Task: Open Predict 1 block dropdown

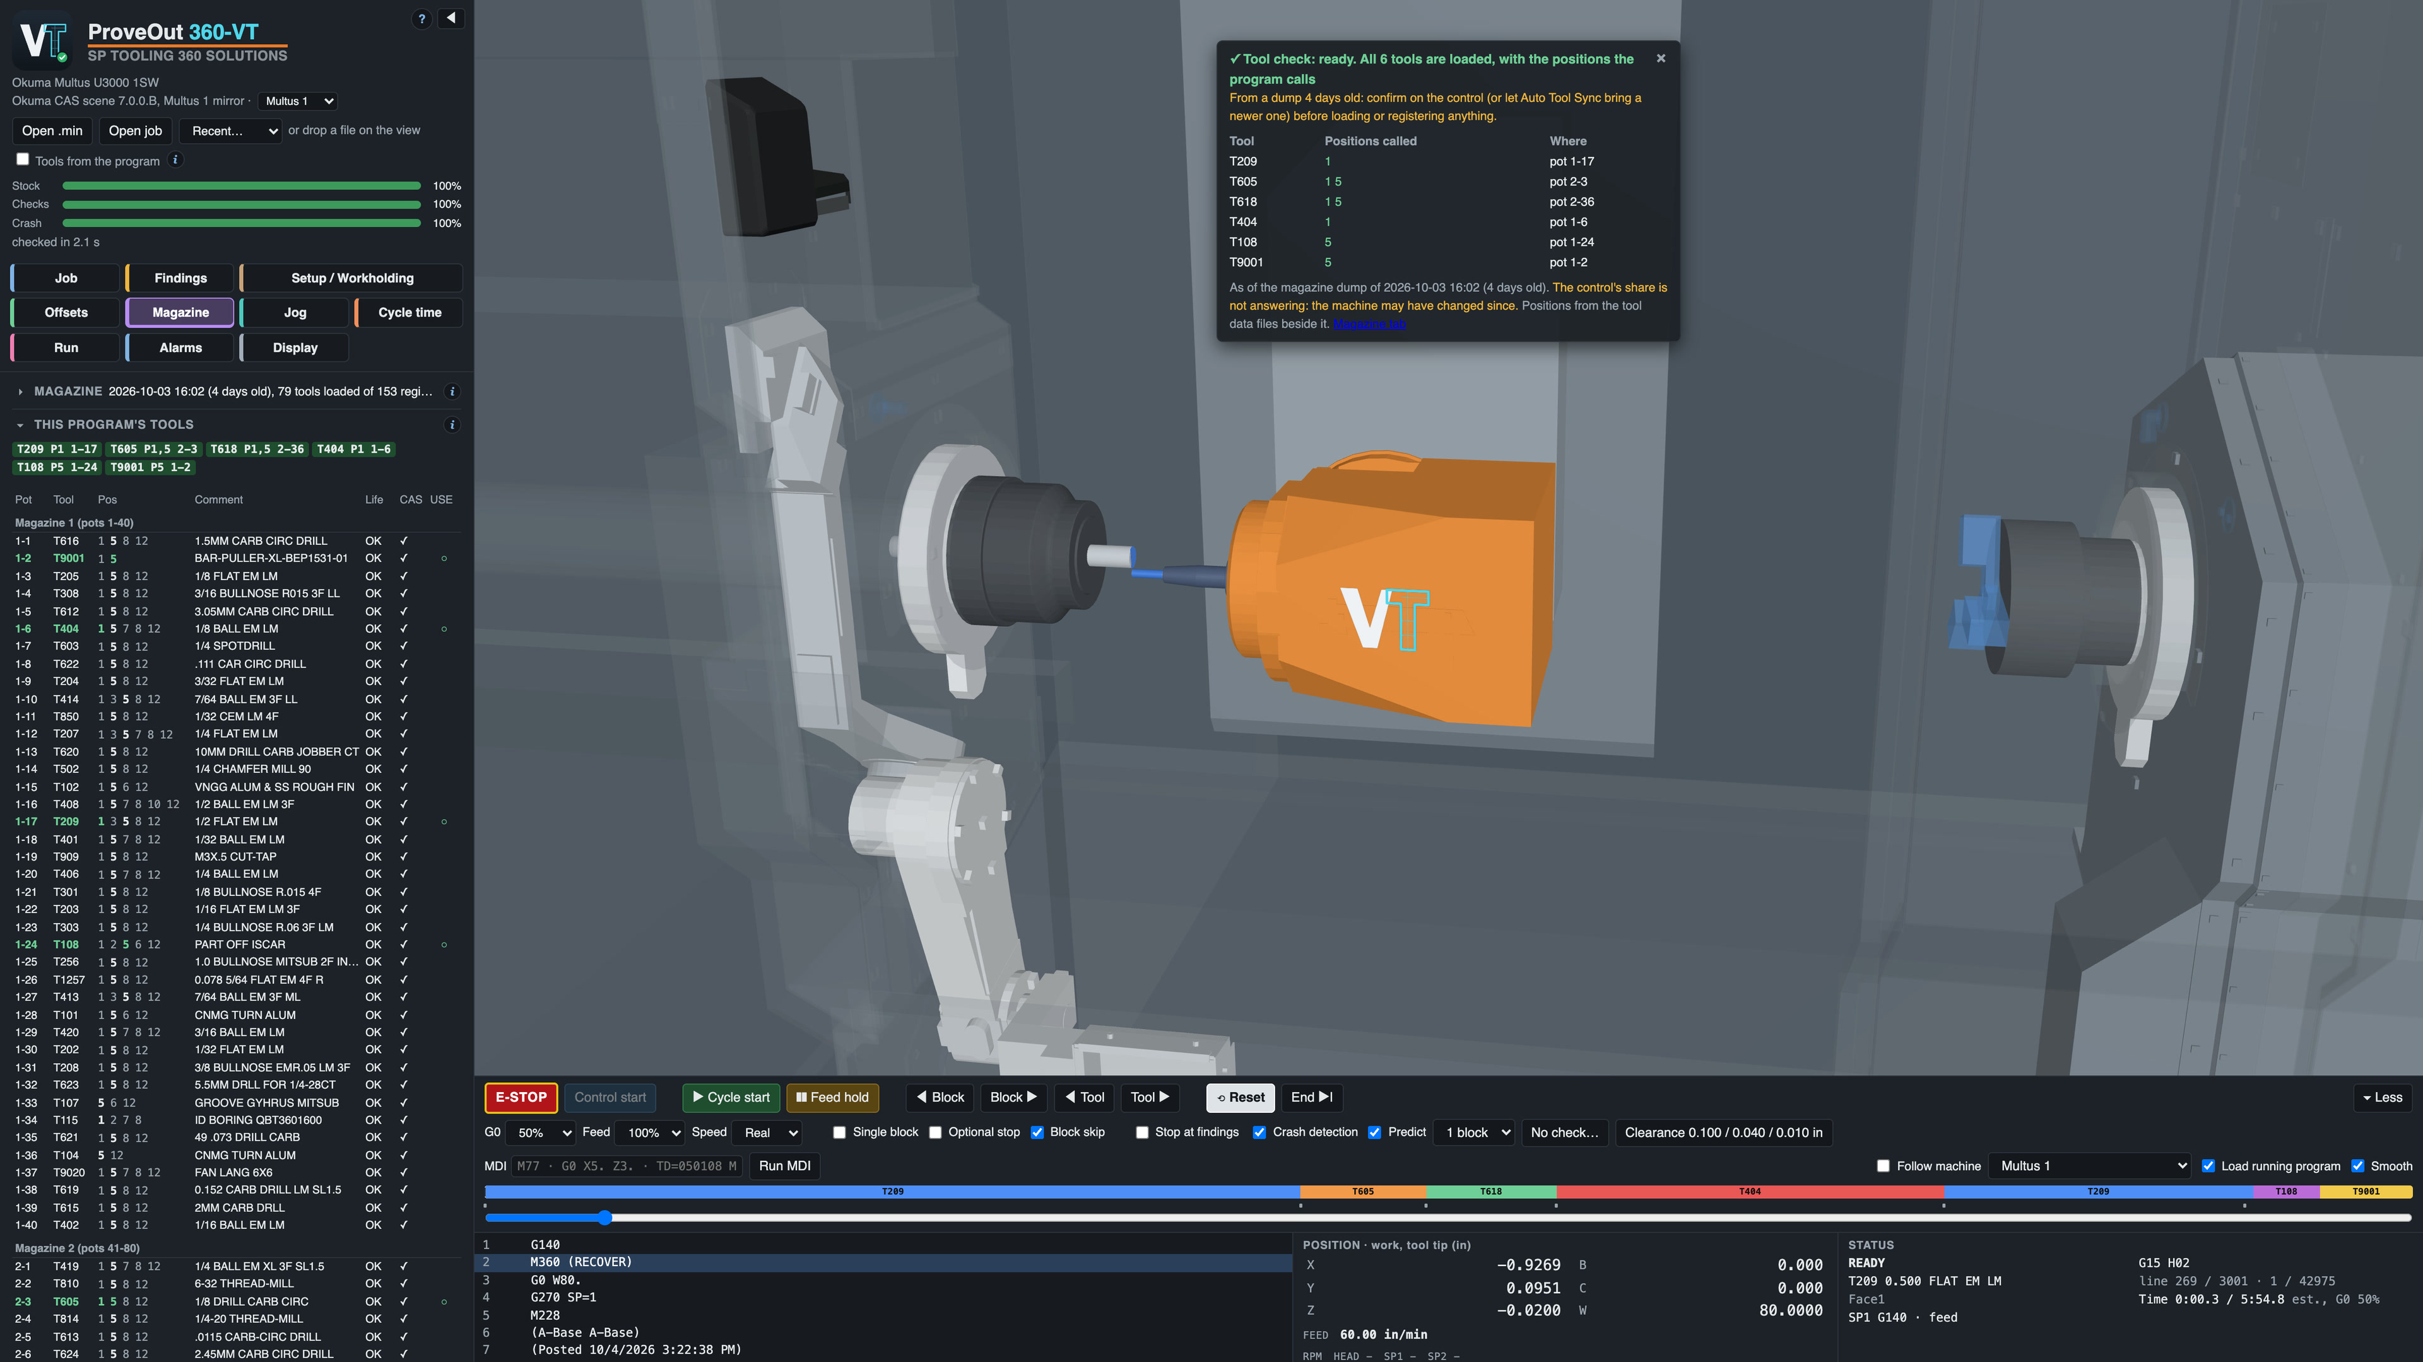Action: point(1474,1132)
